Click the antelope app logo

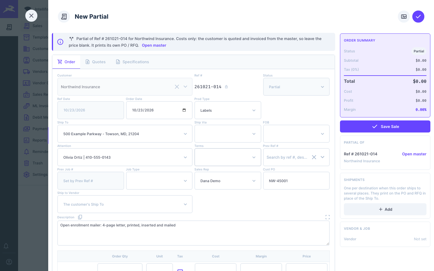(9, 9)
